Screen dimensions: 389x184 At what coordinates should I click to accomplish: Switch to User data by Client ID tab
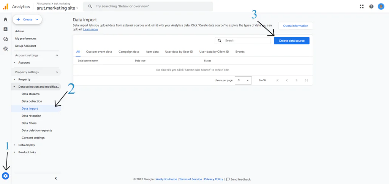coord(214,52)
